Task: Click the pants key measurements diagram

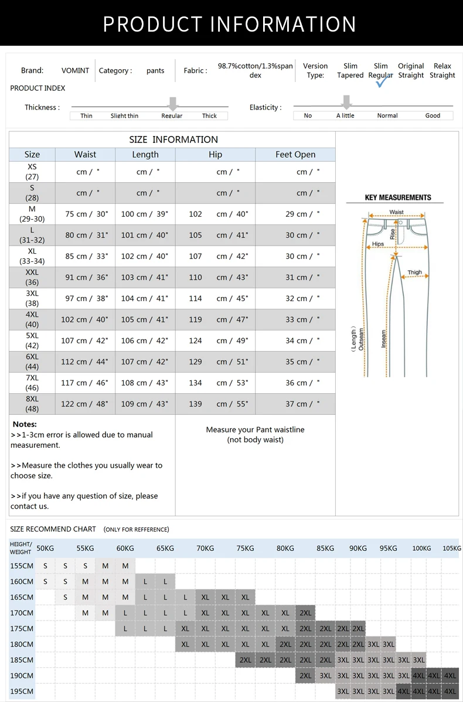Action: coord(395,292)
